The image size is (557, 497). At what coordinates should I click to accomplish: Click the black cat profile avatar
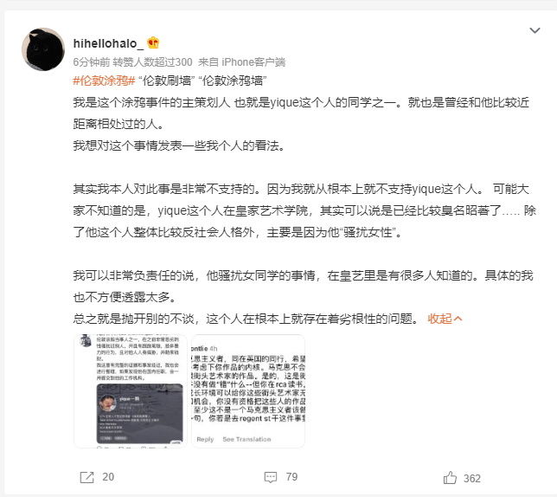point(43,49)
